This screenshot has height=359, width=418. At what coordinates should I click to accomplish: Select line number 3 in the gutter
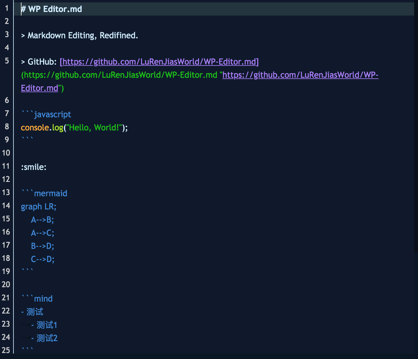point(7,34)
